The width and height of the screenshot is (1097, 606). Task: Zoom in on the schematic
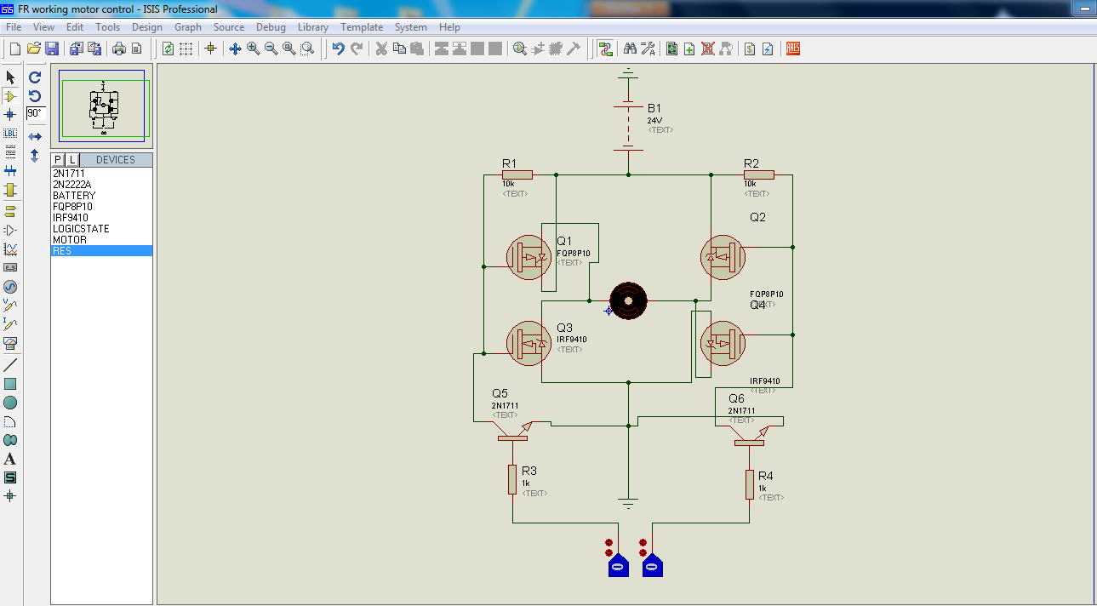tap(254, 49)
